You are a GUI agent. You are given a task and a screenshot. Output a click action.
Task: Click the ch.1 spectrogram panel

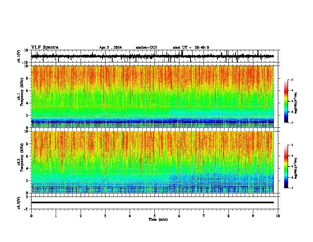(153, 96)
